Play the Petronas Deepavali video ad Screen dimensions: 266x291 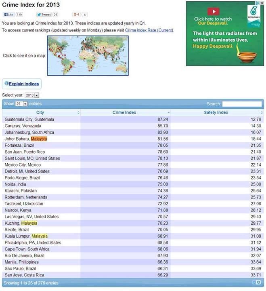click(x=213, y=12)
